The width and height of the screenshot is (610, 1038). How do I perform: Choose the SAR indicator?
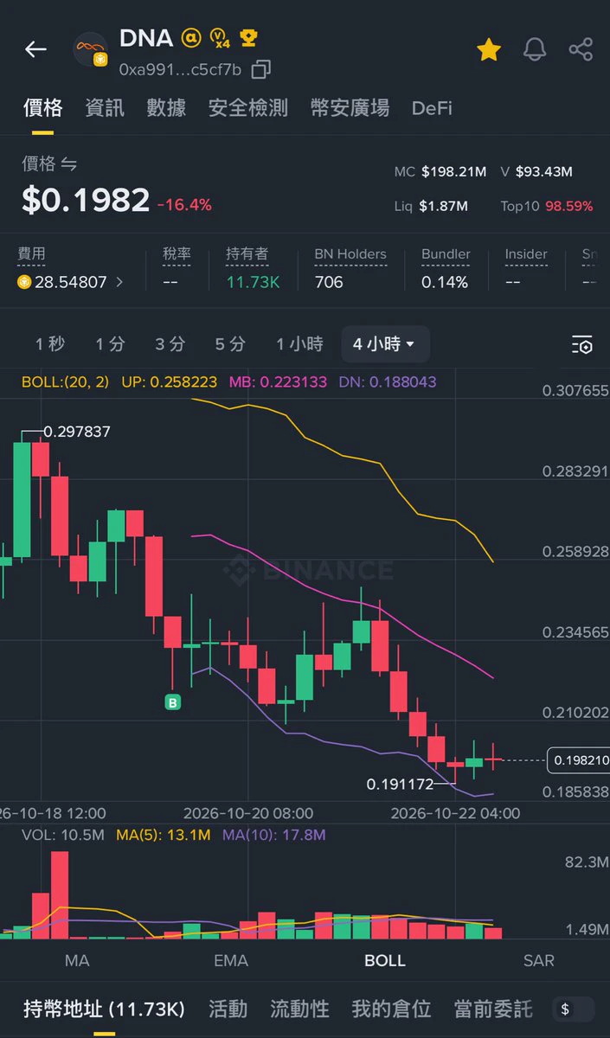538,960
